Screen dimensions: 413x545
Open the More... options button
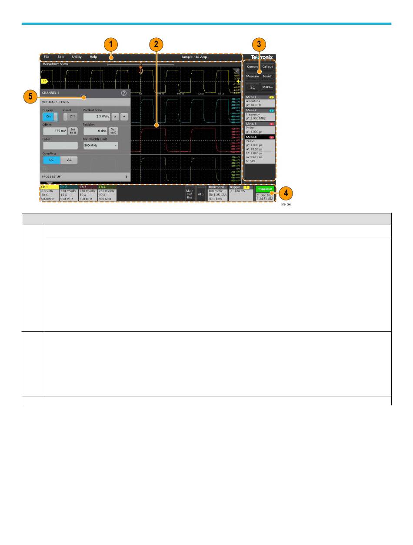(267, 87)
